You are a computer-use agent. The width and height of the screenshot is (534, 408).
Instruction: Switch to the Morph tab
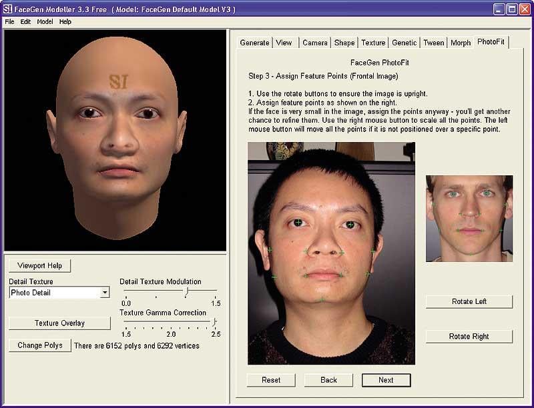coord(461,43)
